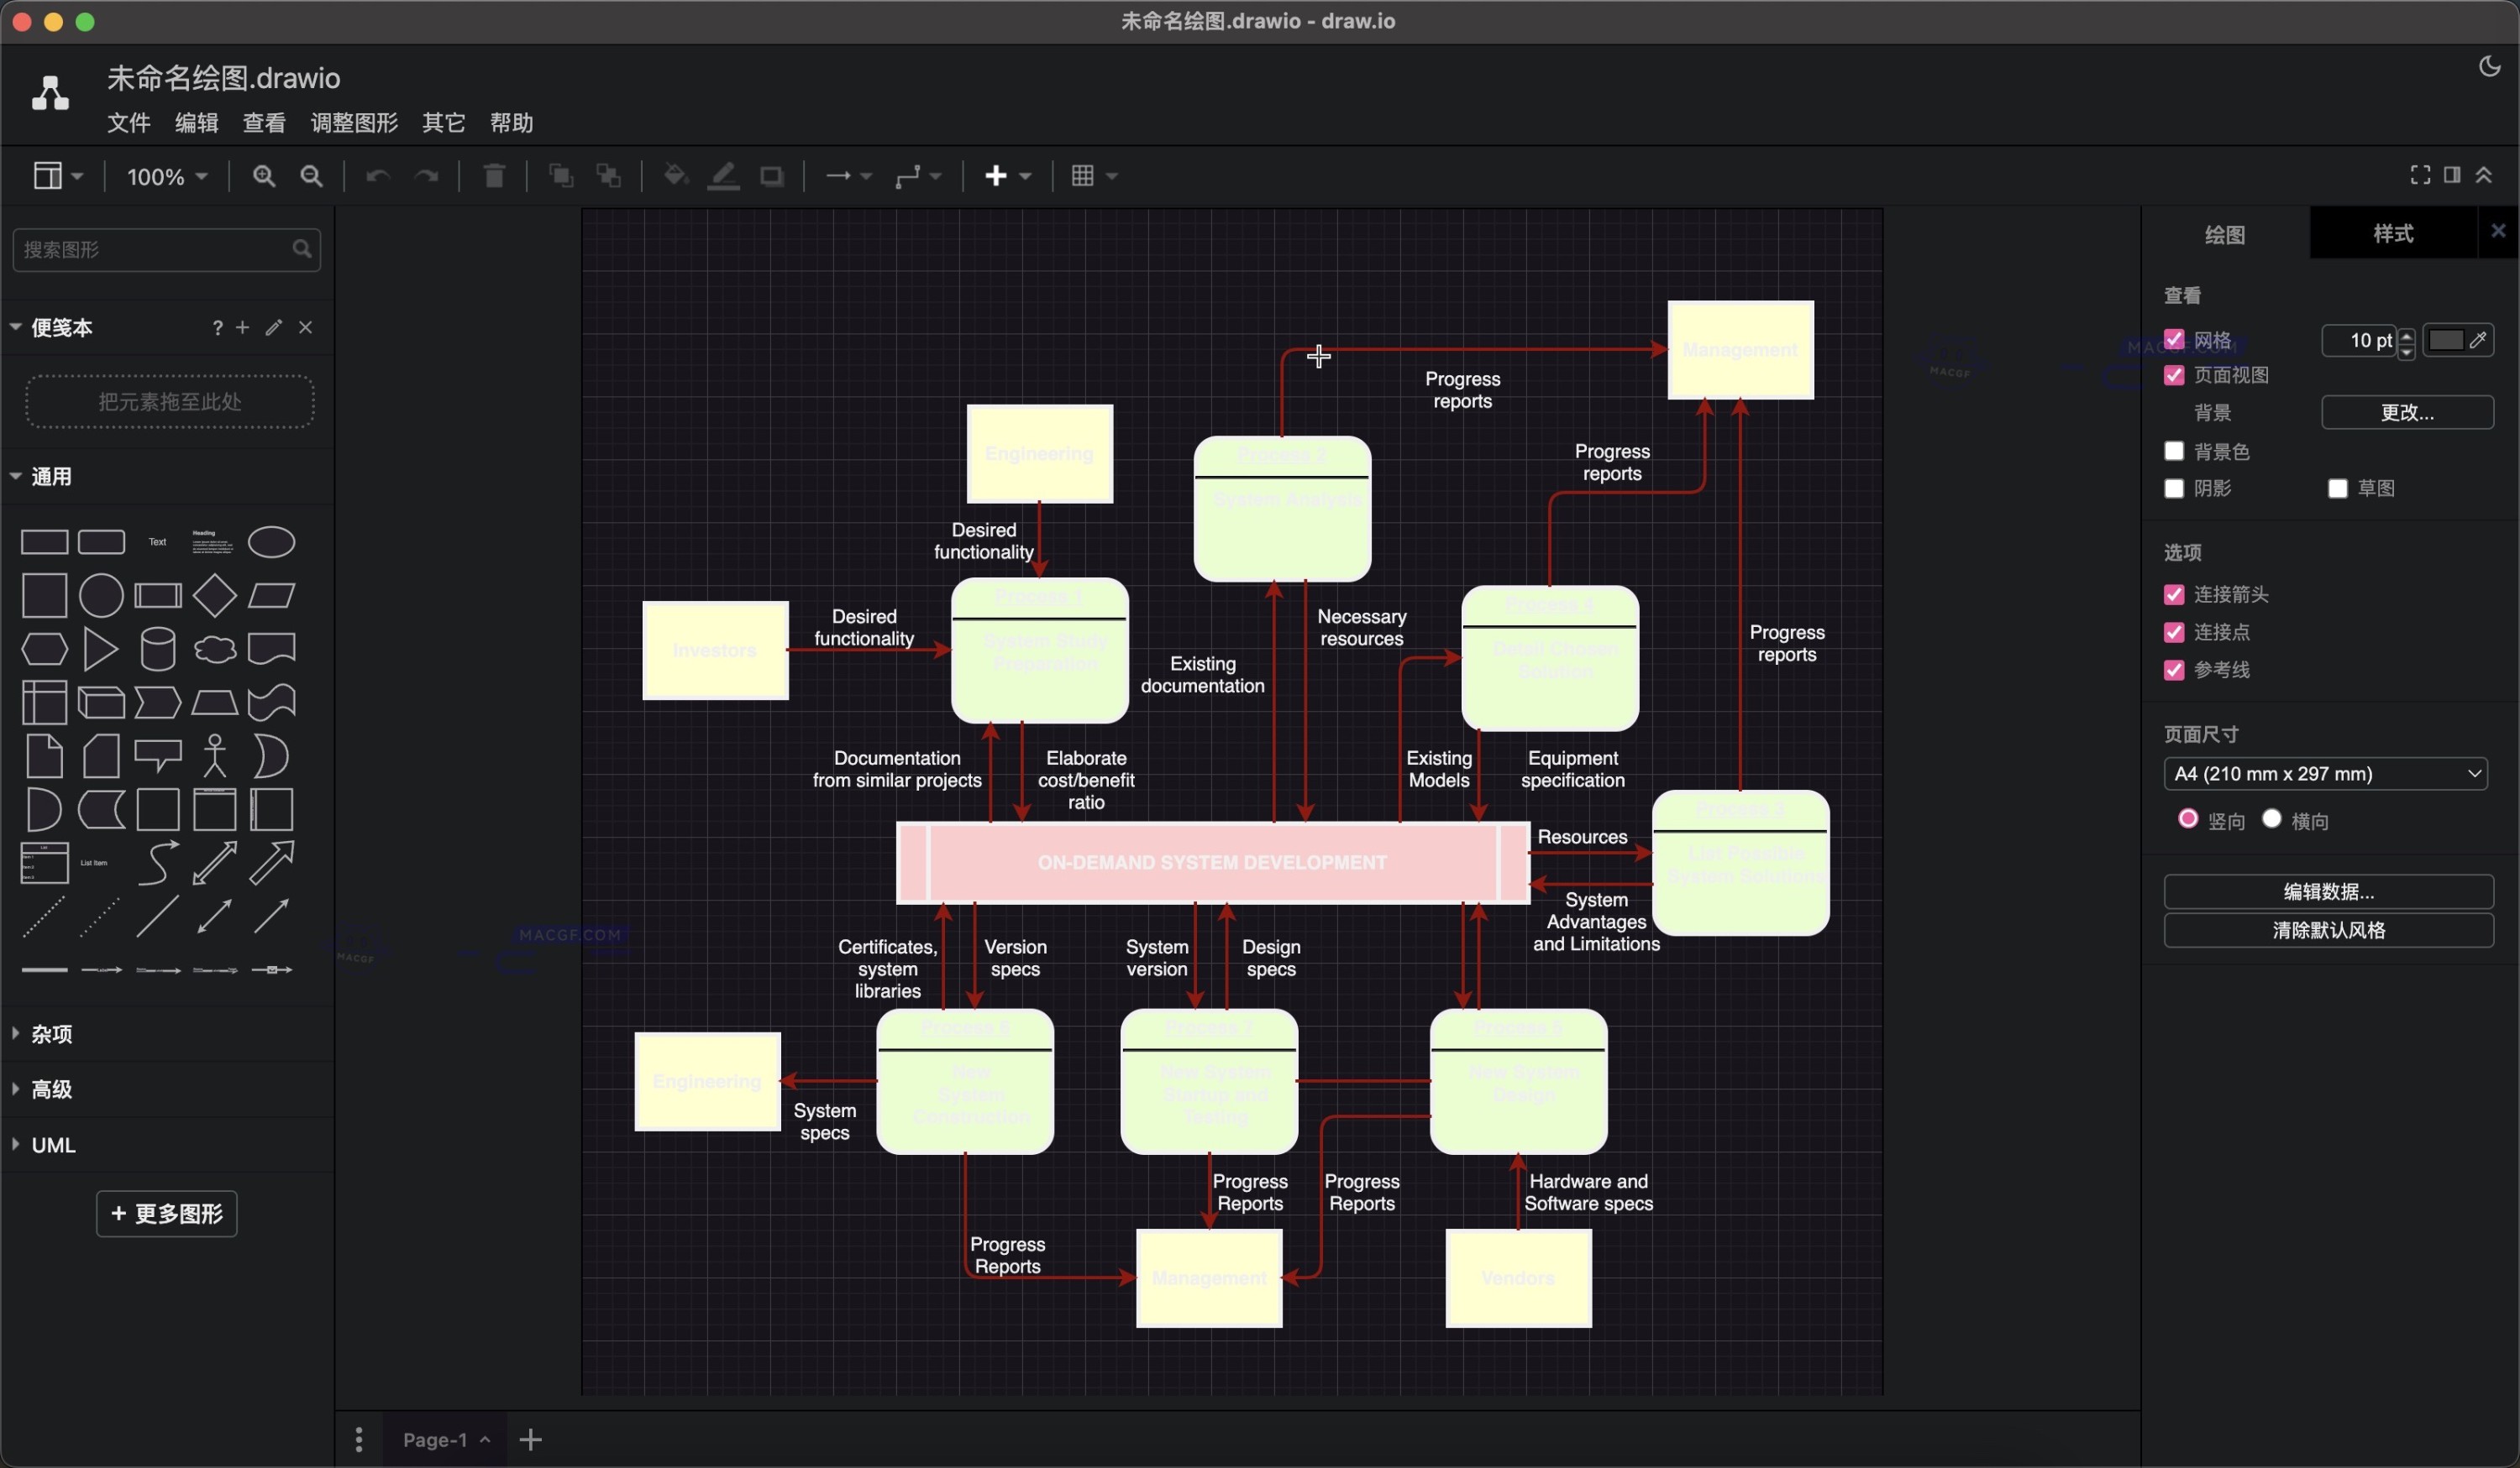Enable the 阴影 checkbox in right panel
2520x1468 pixels.
[x=2173, y=488]
